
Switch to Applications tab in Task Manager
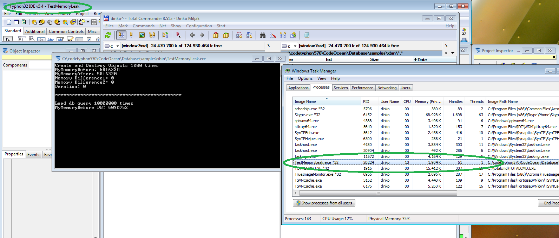tap(298, 88)
